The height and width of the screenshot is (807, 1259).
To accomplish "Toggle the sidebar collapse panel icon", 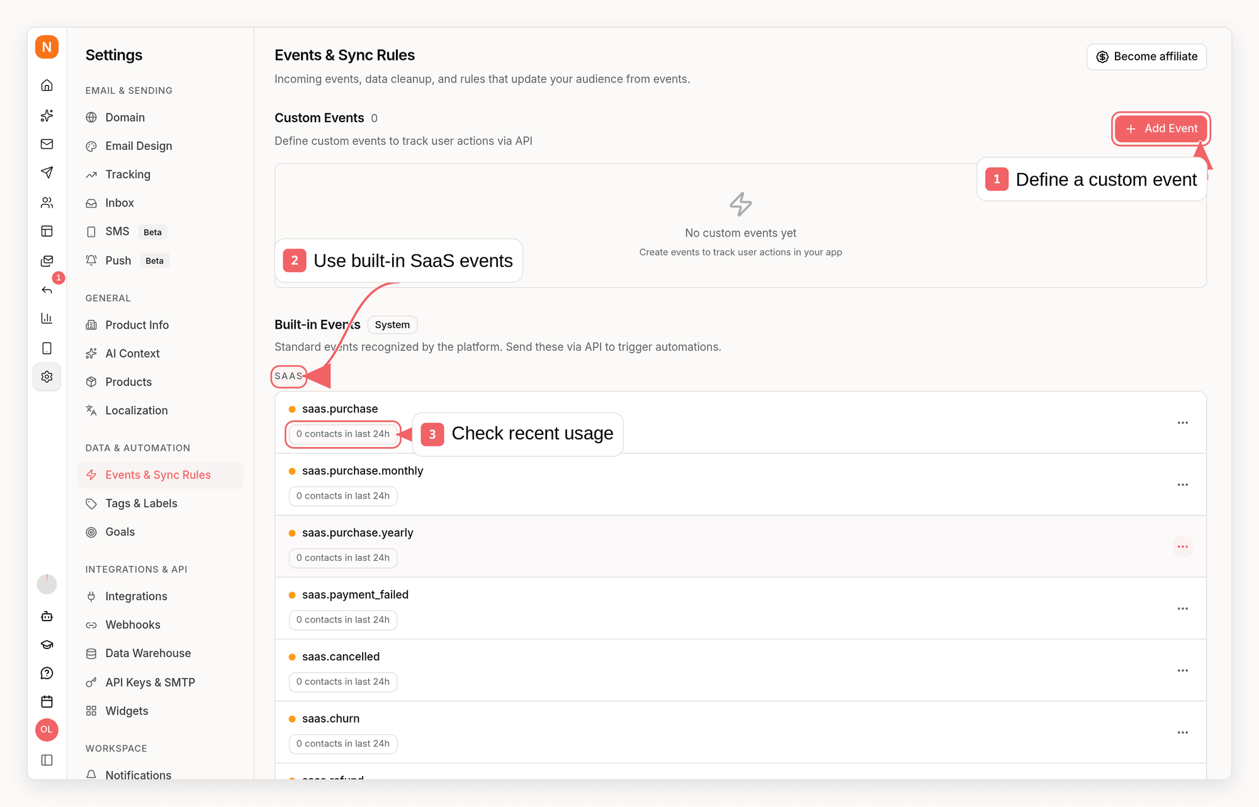I will click(47, 760).
